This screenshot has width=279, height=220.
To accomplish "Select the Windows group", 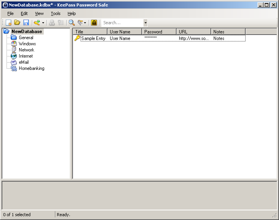I will coord(27,44).
